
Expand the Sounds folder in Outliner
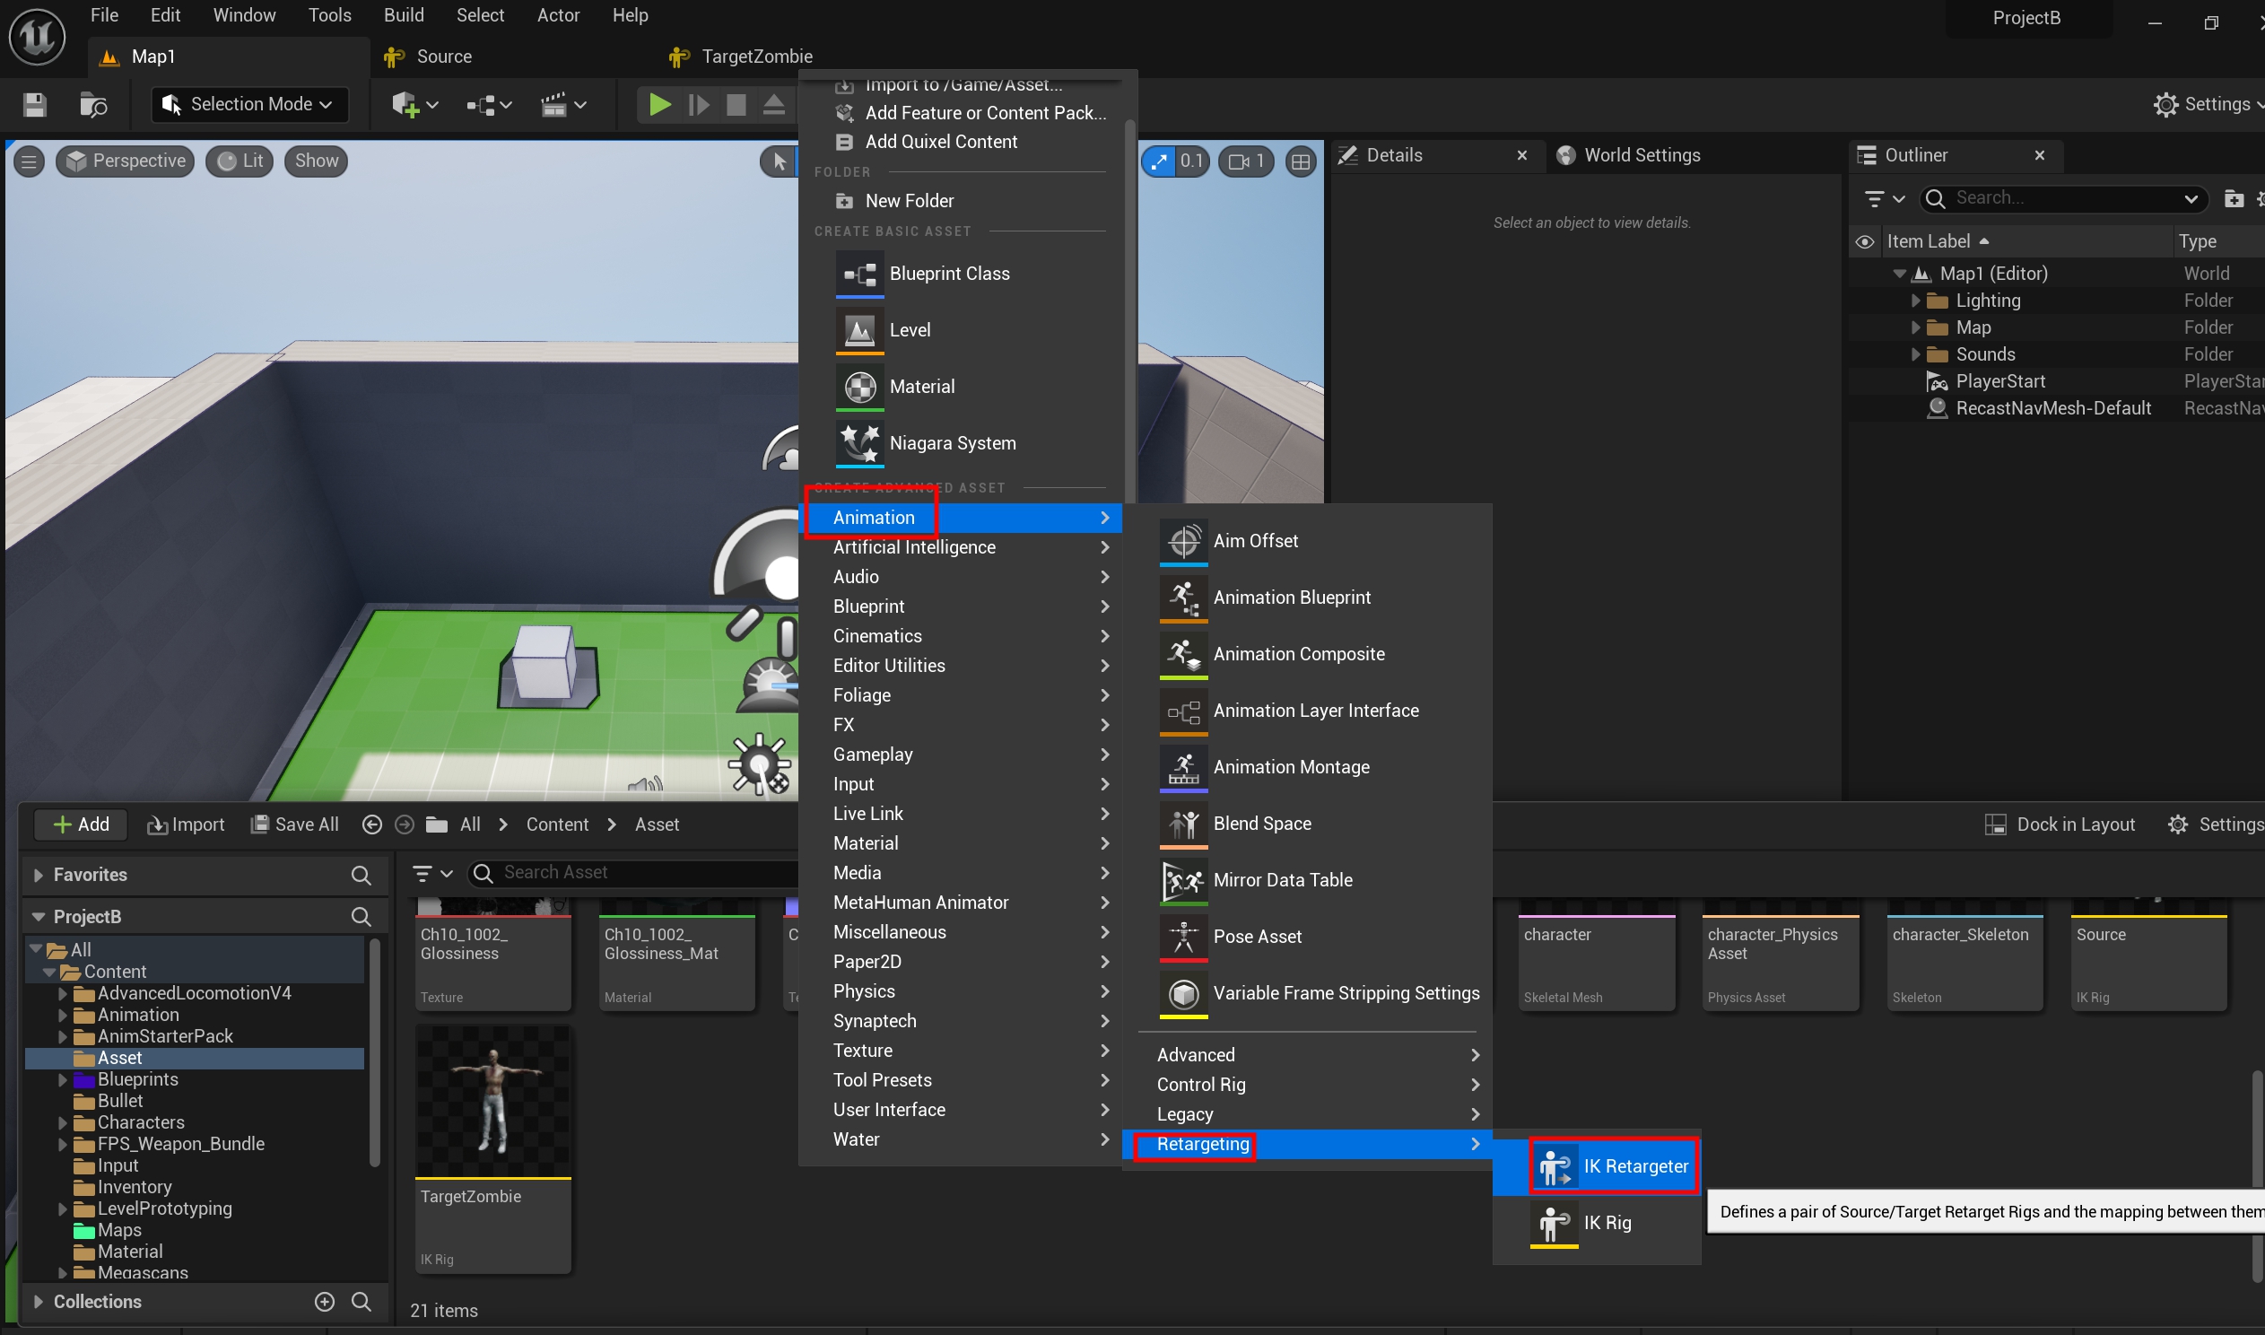(1914, 354)
